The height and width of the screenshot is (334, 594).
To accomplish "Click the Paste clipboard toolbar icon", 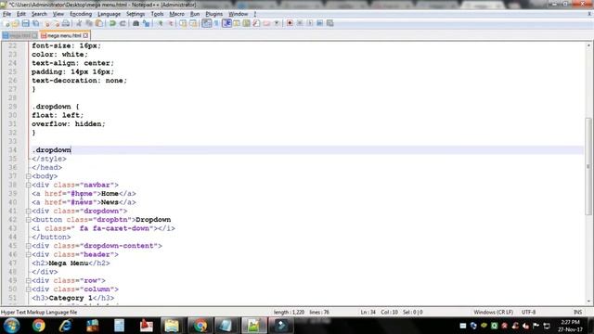I will pyautogui.click(x=99, y=23).
